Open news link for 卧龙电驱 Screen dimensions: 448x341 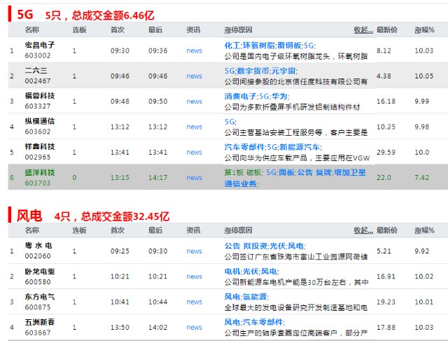pos(194,277)
